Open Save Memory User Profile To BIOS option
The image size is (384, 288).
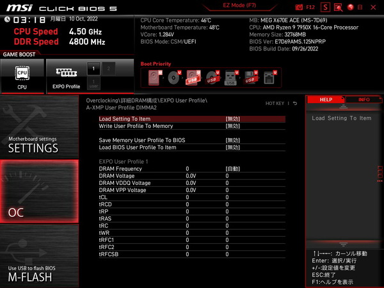click(x=192, y=140)
